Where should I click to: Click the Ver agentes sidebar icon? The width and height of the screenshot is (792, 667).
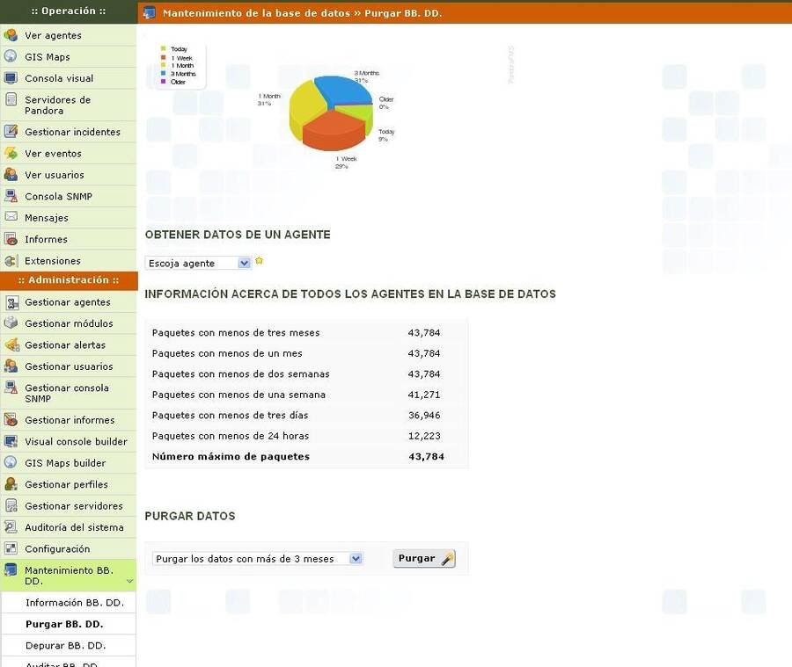(x=11, y=36)
